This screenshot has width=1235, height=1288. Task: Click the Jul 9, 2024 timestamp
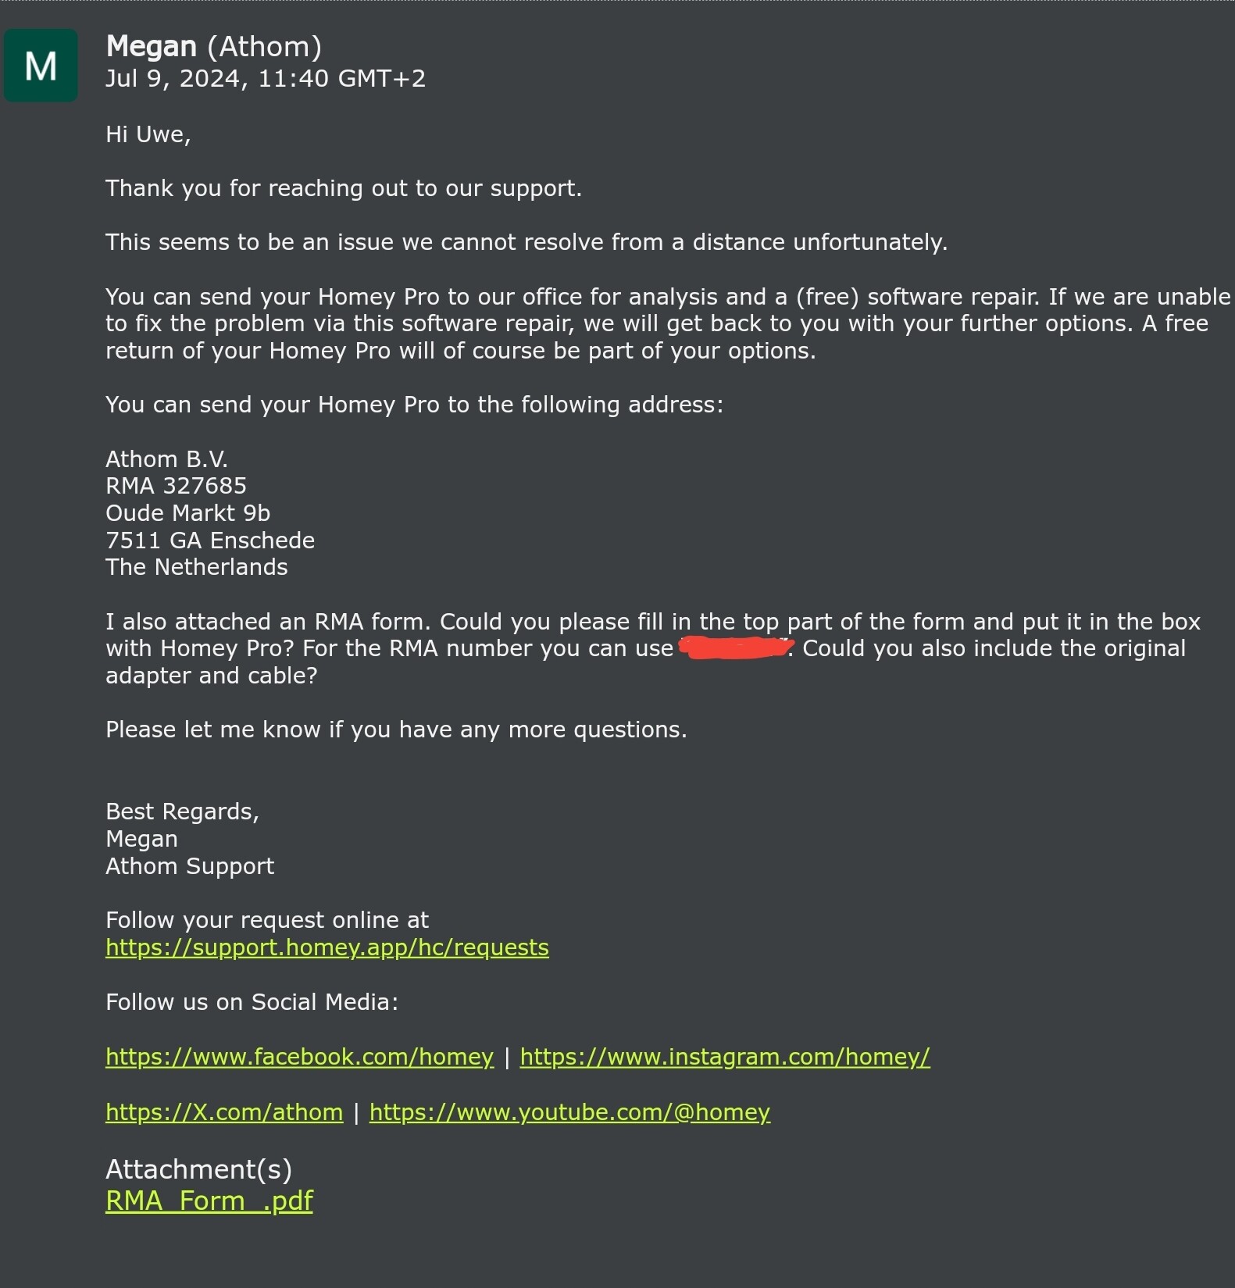click(265, 79)
